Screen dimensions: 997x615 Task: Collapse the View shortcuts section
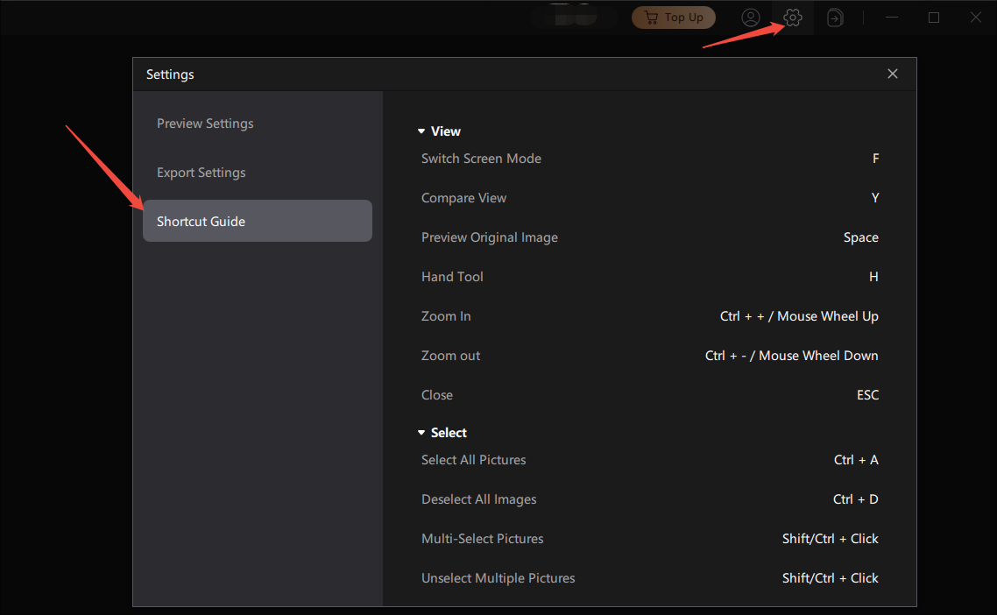(421, 131)
